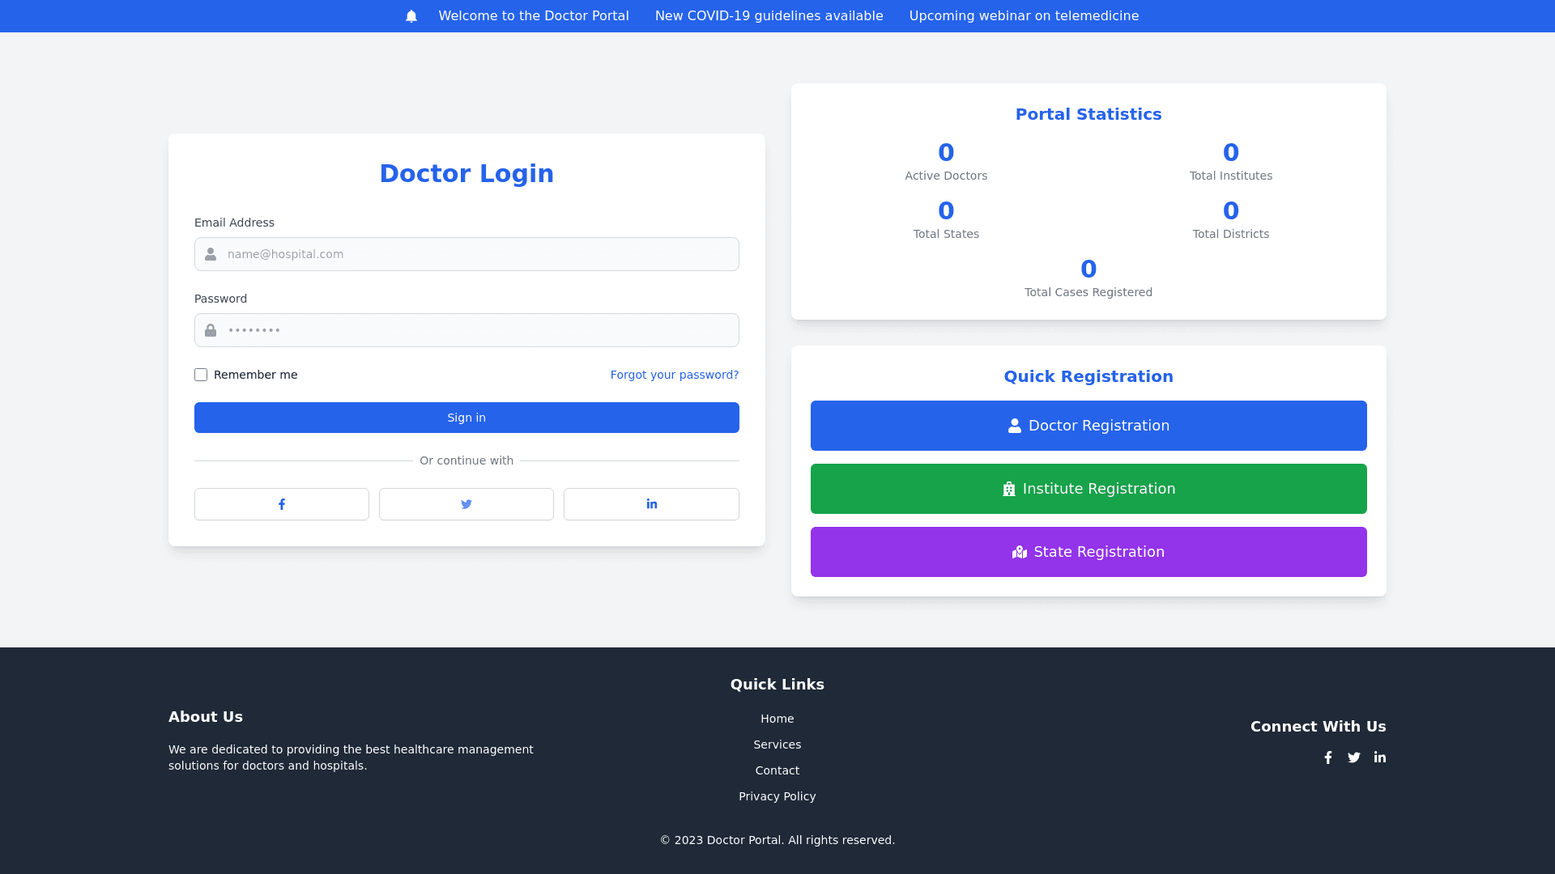This screenshot has height=874, width=1555.
Task: Open Doctor Registration
Action: (x=1088, y=426)
